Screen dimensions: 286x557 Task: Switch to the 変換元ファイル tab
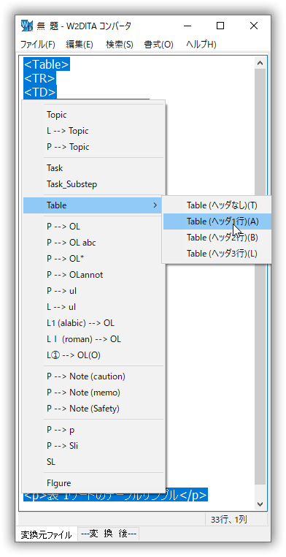pyautogui.click(x=46, y=534)
